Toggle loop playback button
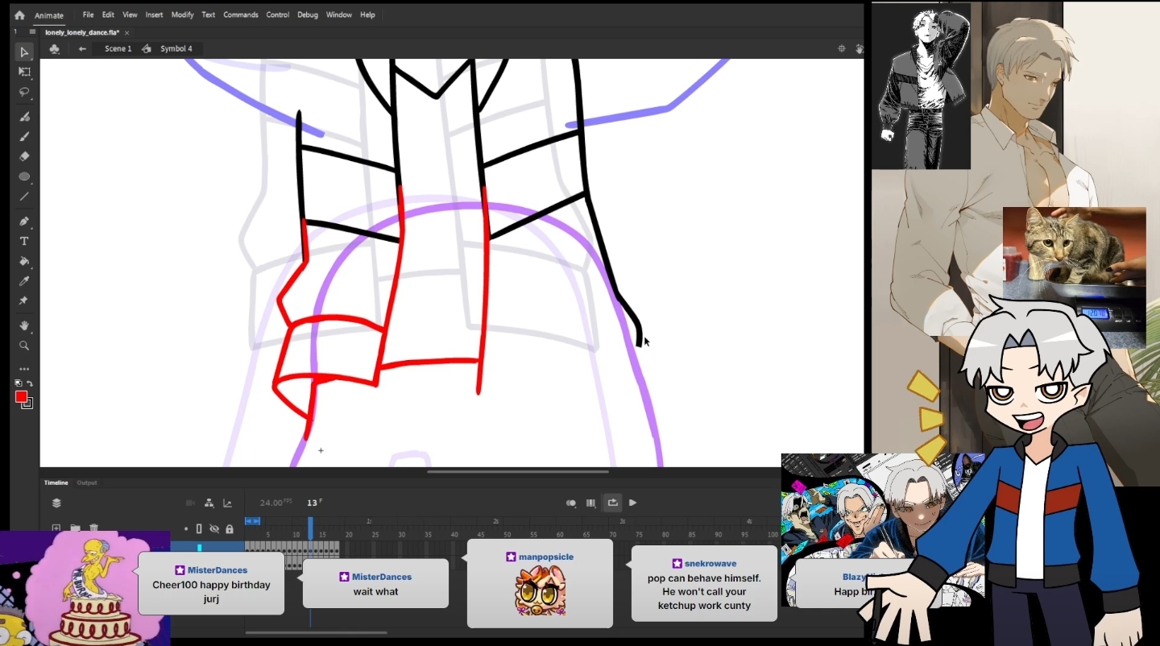 coord(612,503)
